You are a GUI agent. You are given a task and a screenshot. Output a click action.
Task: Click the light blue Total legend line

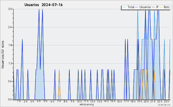pyautogui.click(x=124, y=7)
